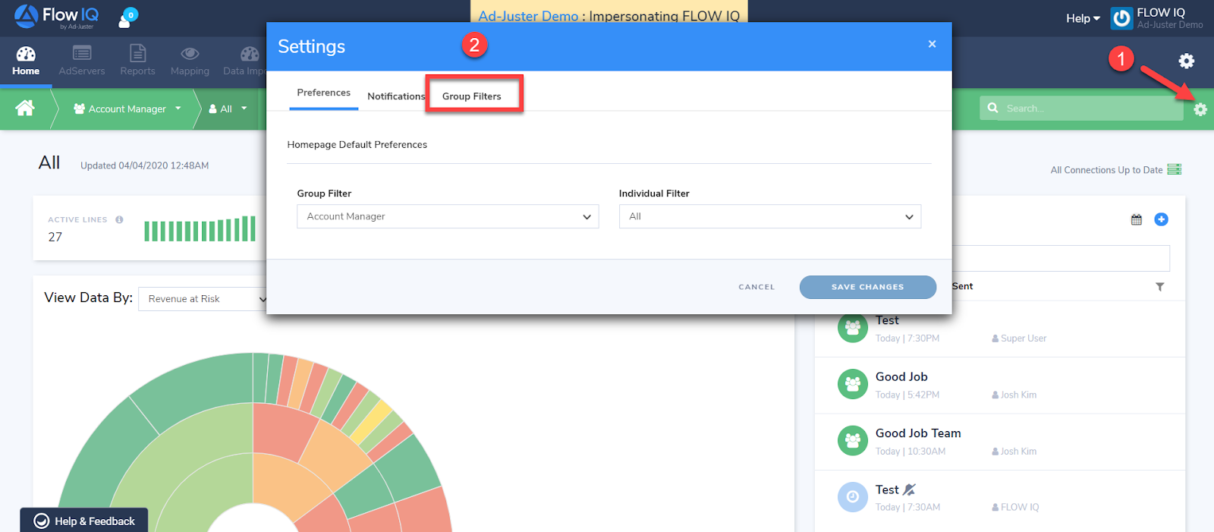1214x532 pixels.
Task: Open the Good Job Team message
Action: point(1000,442)
